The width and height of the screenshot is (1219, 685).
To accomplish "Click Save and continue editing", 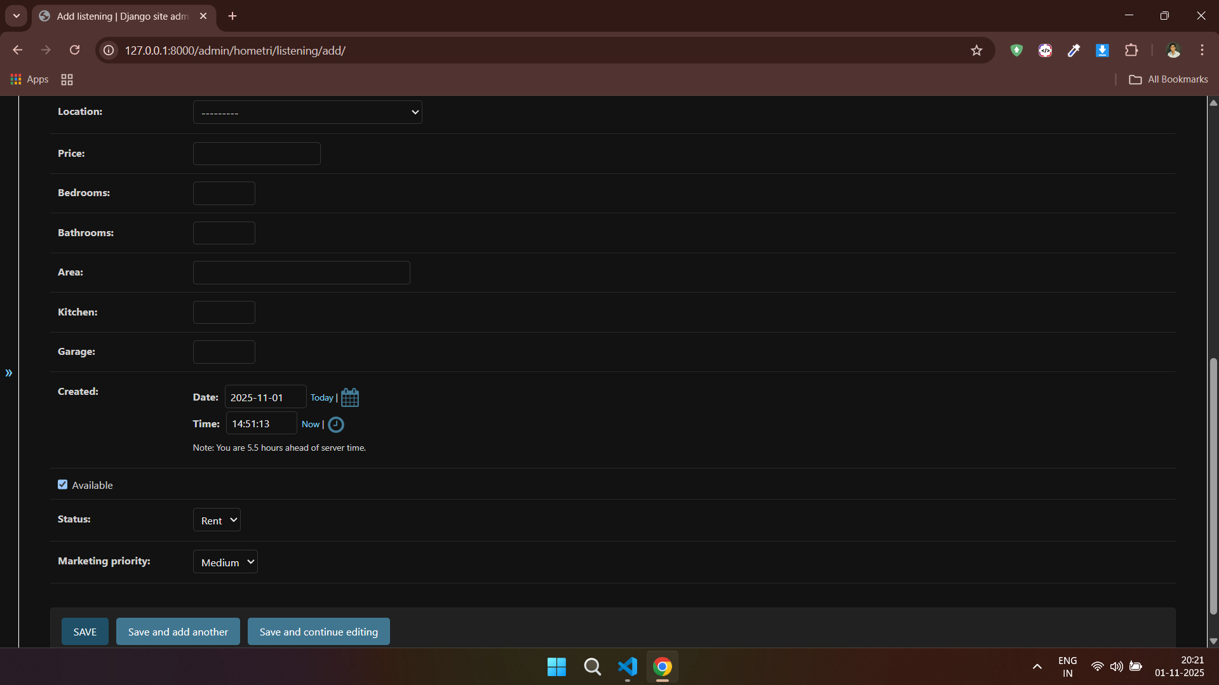I will pos(319,632).
